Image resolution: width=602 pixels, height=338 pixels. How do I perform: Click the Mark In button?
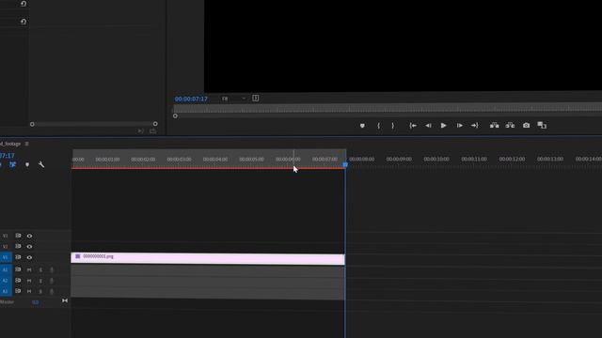[378, 126]
